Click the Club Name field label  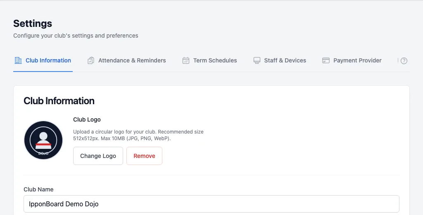(38, 189)
